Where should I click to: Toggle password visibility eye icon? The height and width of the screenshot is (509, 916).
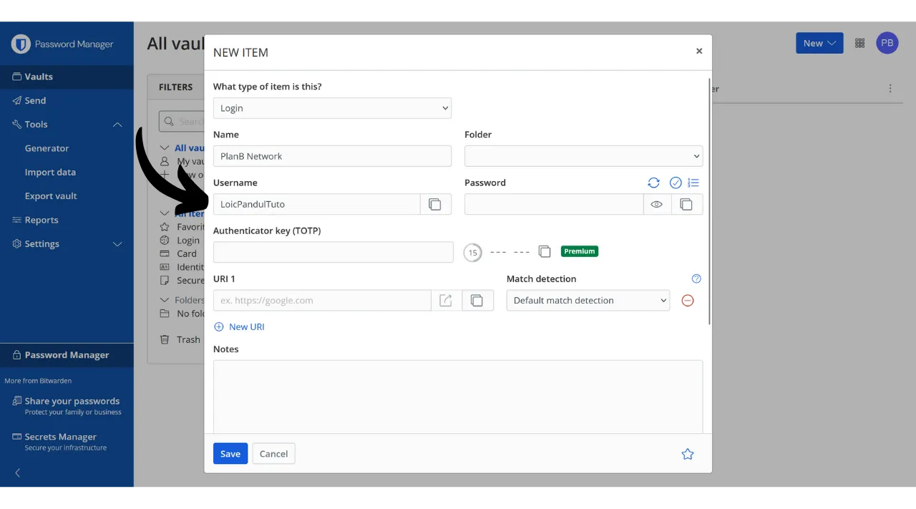click(x=656, y=204)
